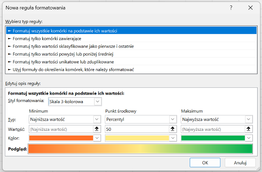Open the Styl formatowania dropdown
Screen dimensions: 262x172
[x=97, y=101]
